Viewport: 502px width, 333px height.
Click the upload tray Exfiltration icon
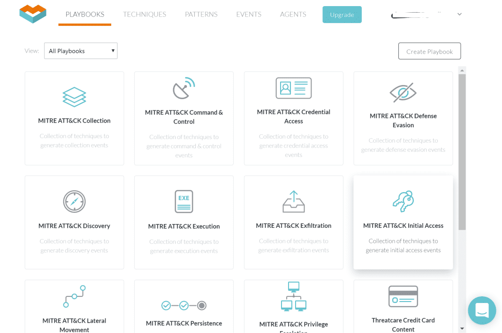(294, 201)
